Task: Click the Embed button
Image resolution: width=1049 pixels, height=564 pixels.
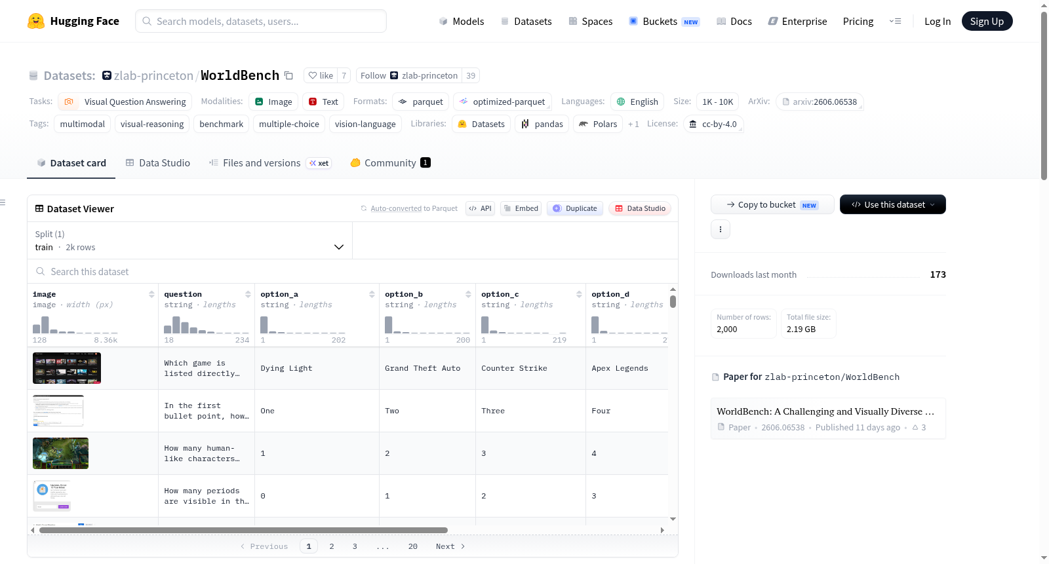Action: coord(521,208)
